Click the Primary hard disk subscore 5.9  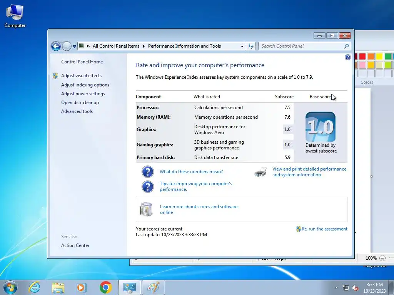(x=287, y=157)
